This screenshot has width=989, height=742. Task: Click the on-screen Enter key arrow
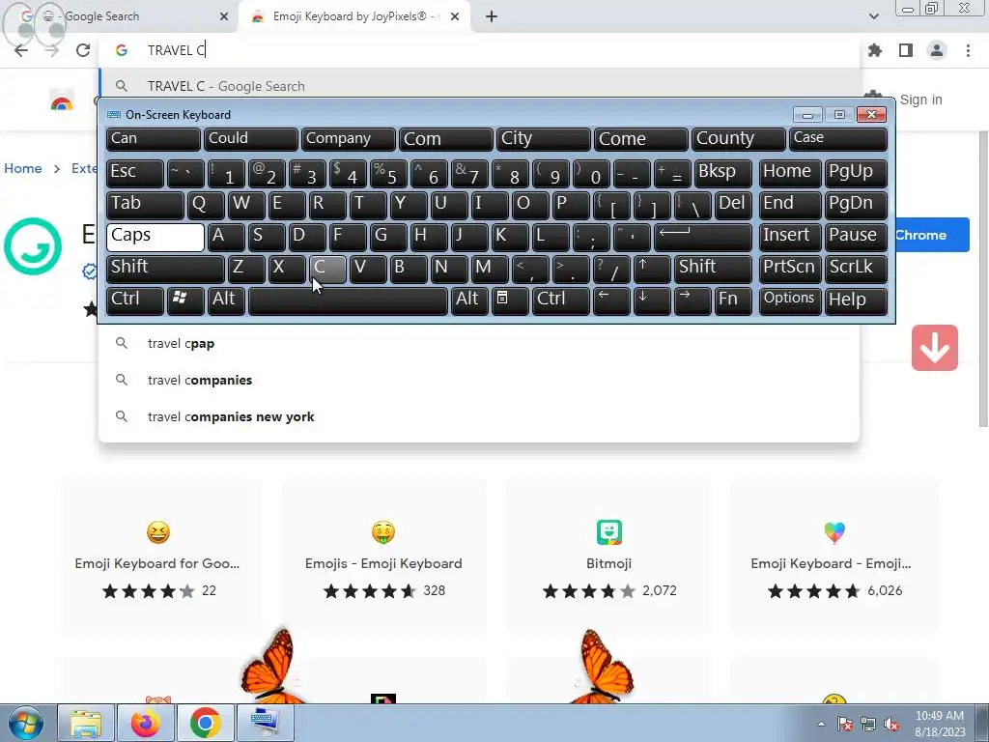coord(703,237)
